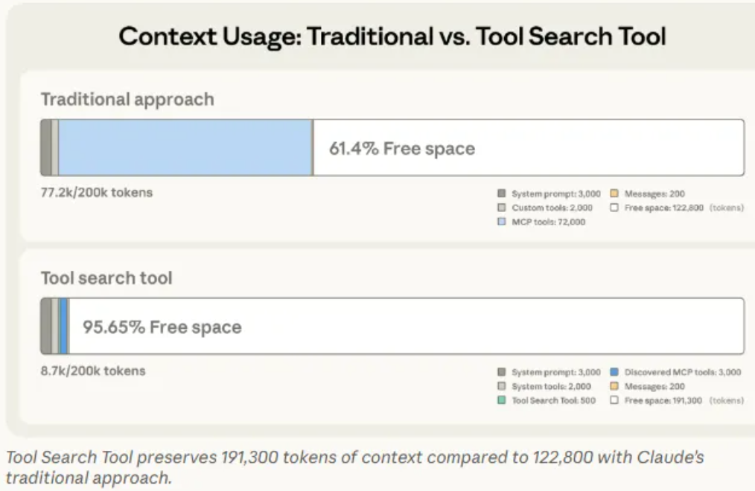The width and height of the screenshot is (755, 491).
Task: Select the dark gray segment of the Traditional bar
Action: coord(45,147)
